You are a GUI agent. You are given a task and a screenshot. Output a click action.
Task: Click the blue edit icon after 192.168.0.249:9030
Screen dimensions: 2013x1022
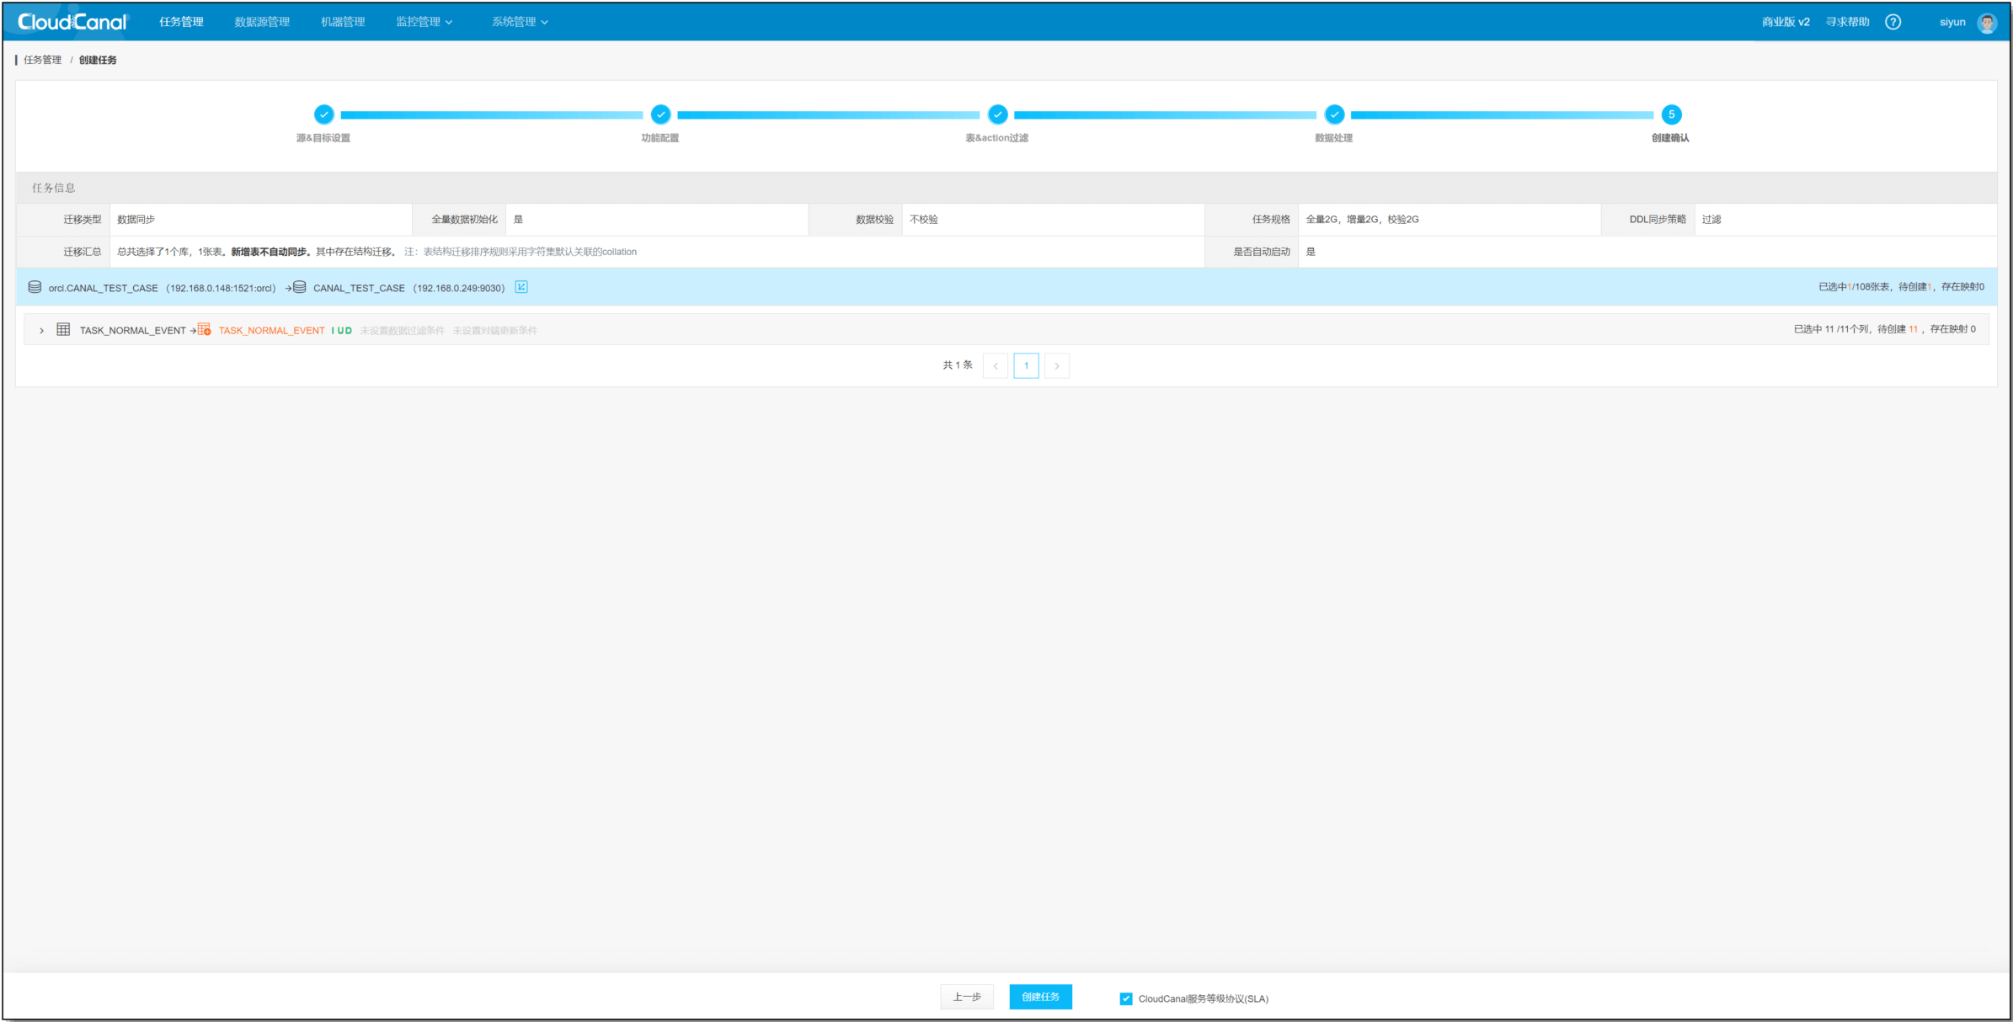point(521,287)
